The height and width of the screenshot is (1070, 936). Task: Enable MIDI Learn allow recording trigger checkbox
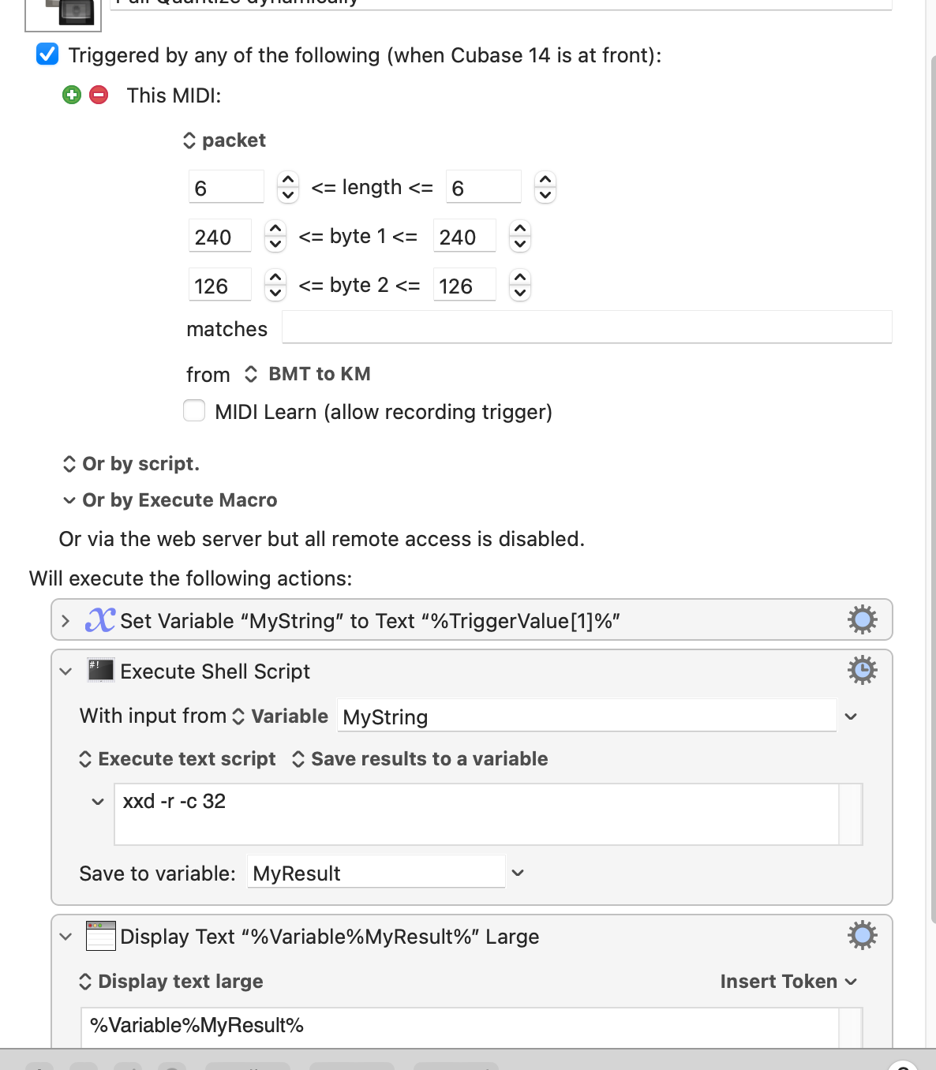click(194, 411)
